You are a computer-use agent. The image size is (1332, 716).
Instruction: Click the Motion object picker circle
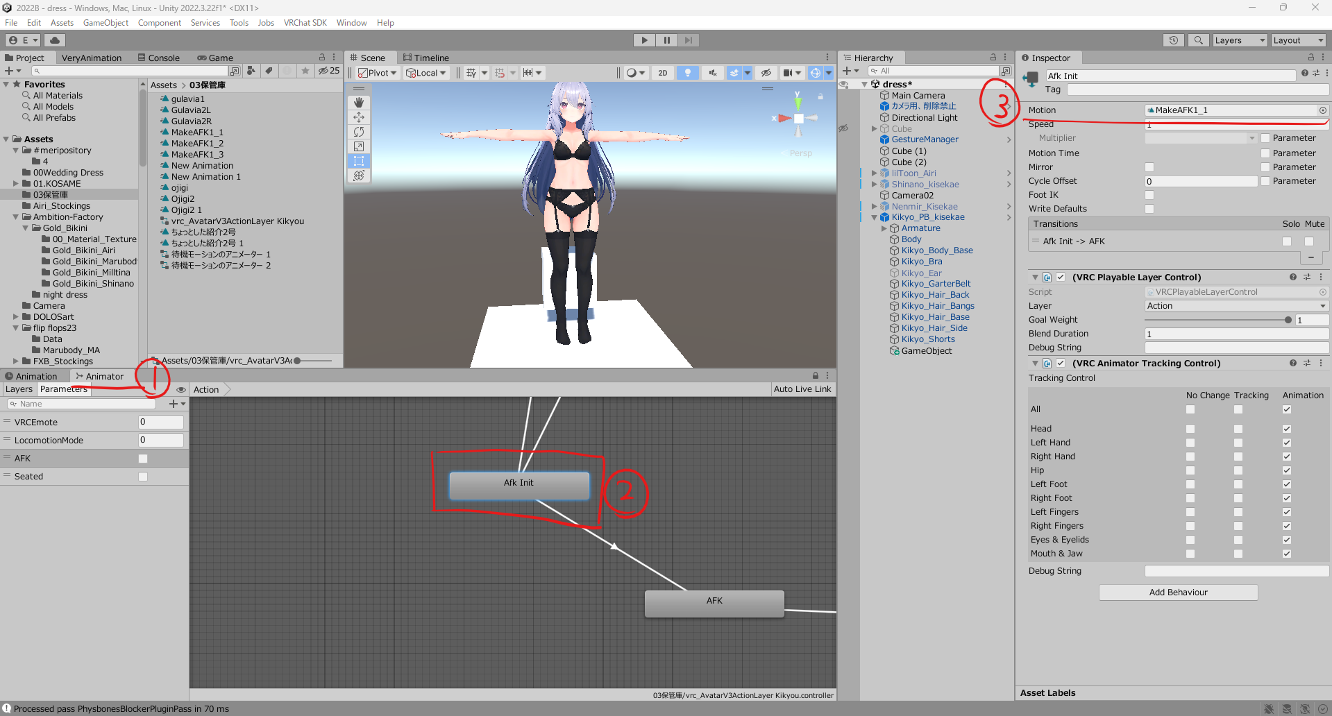(1323, 110)
